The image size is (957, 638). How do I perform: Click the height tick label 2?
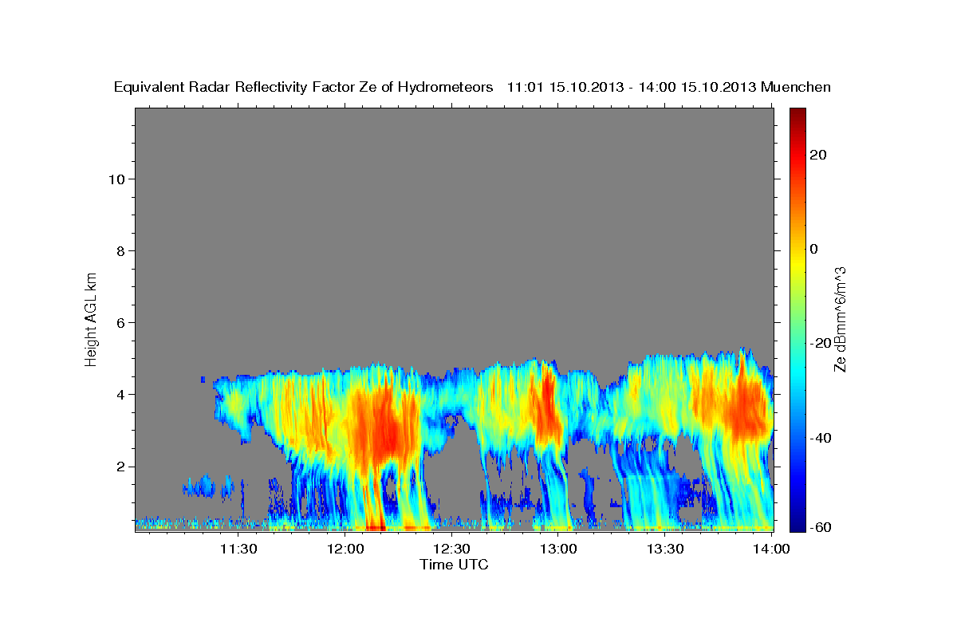coord(120,467)
